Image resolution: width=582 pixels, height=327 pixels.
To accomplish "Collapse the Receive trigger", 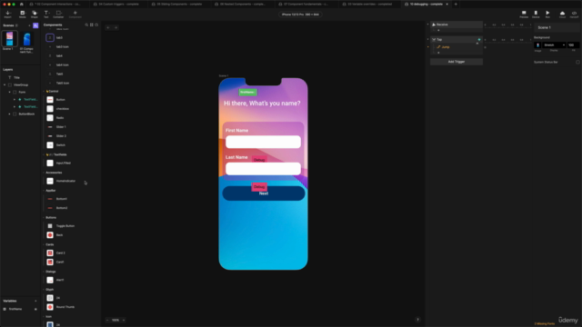I will click(428, 25).
